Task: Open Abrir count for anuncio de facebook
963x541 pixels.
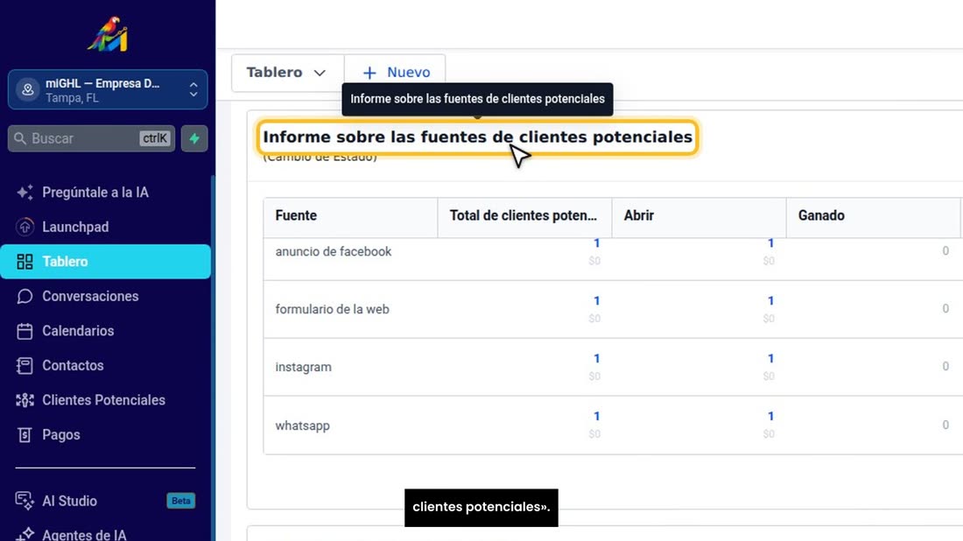Action: pyautogui.click(x=770, y=243)
